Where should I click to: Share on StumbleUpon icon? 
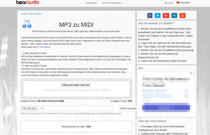click(182, 15)
